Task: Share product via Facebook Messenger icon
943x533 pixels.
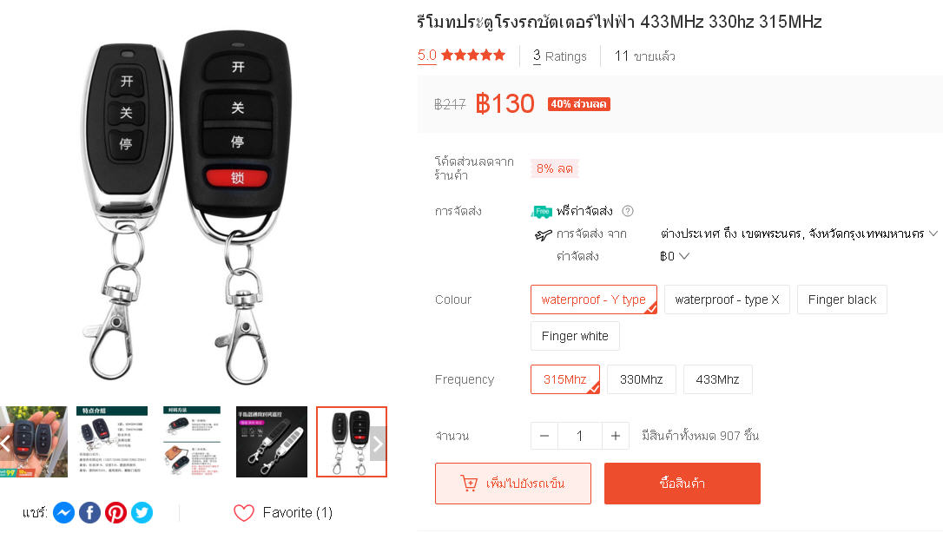Action: [x=63, y=512]
